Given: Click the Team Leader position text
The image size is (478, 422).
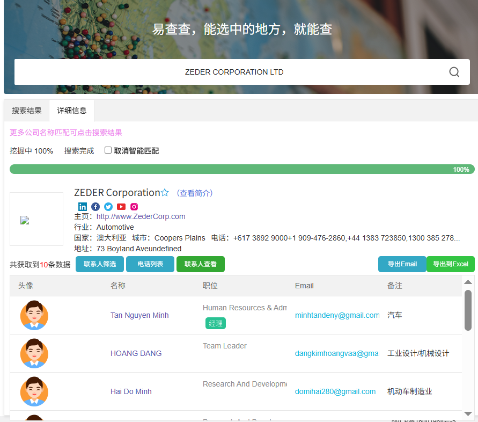Looking at the screenshot, I should tap(225, 346).
